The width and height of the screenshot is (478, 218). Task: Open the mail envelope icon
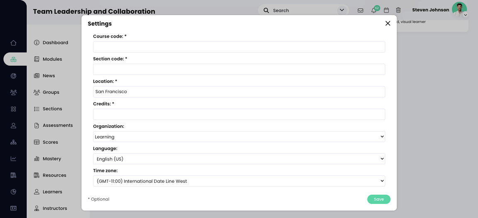360,10
